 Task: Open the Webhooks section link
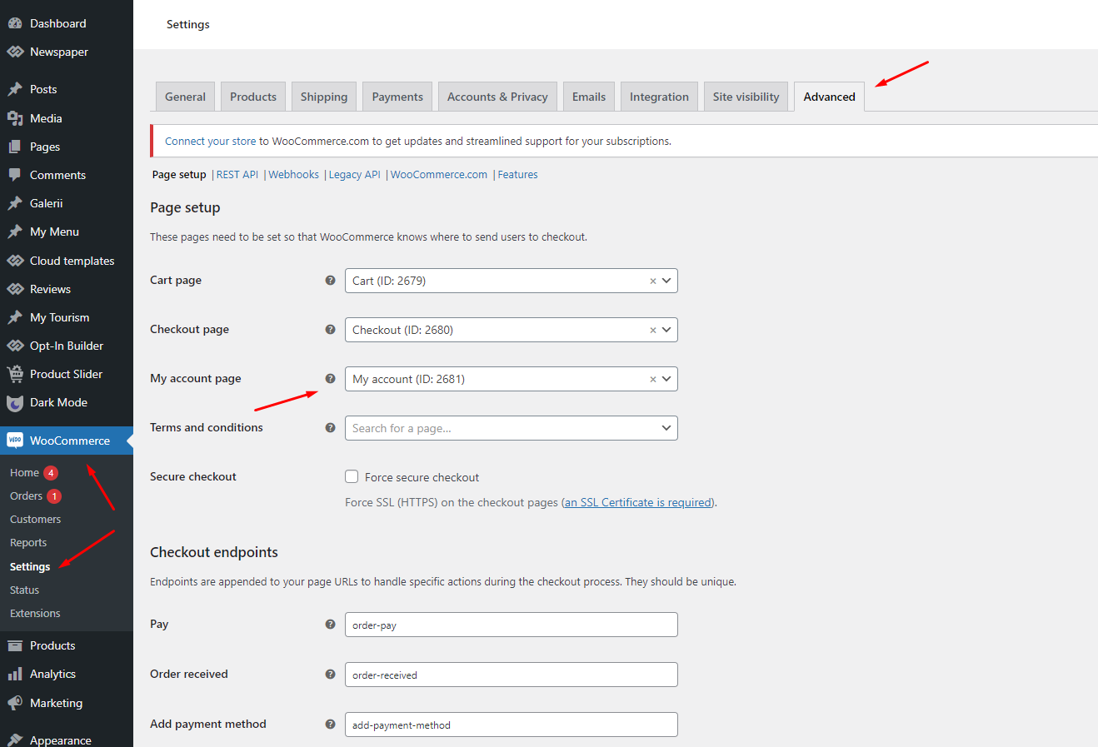click(293, 175)
